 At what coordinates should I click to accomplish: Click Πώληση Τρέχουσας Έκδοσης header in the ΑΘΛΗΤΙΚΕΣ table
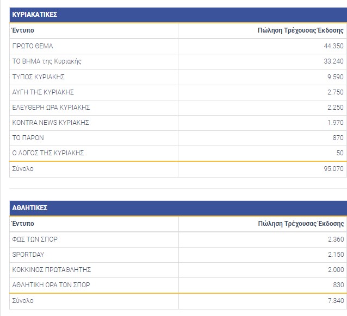(x=300, y=223)
